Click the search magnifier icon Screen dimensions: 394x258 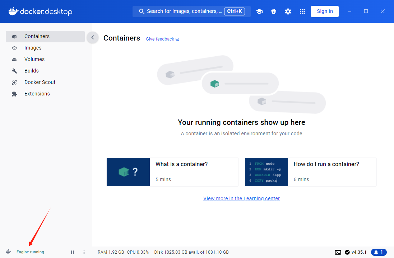pos(142,11)
